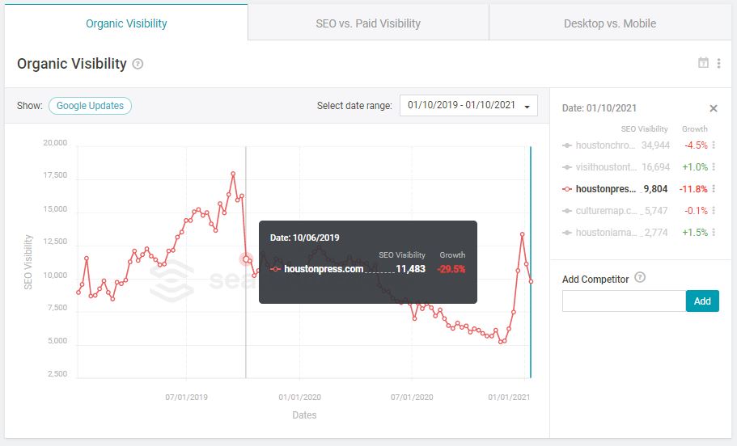
Task: Click the Add button
Action: click(x=702, y=301)
